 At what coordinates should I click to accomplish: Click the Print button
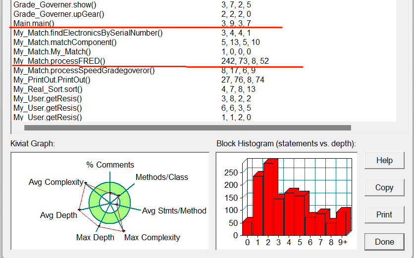point(384,215)
